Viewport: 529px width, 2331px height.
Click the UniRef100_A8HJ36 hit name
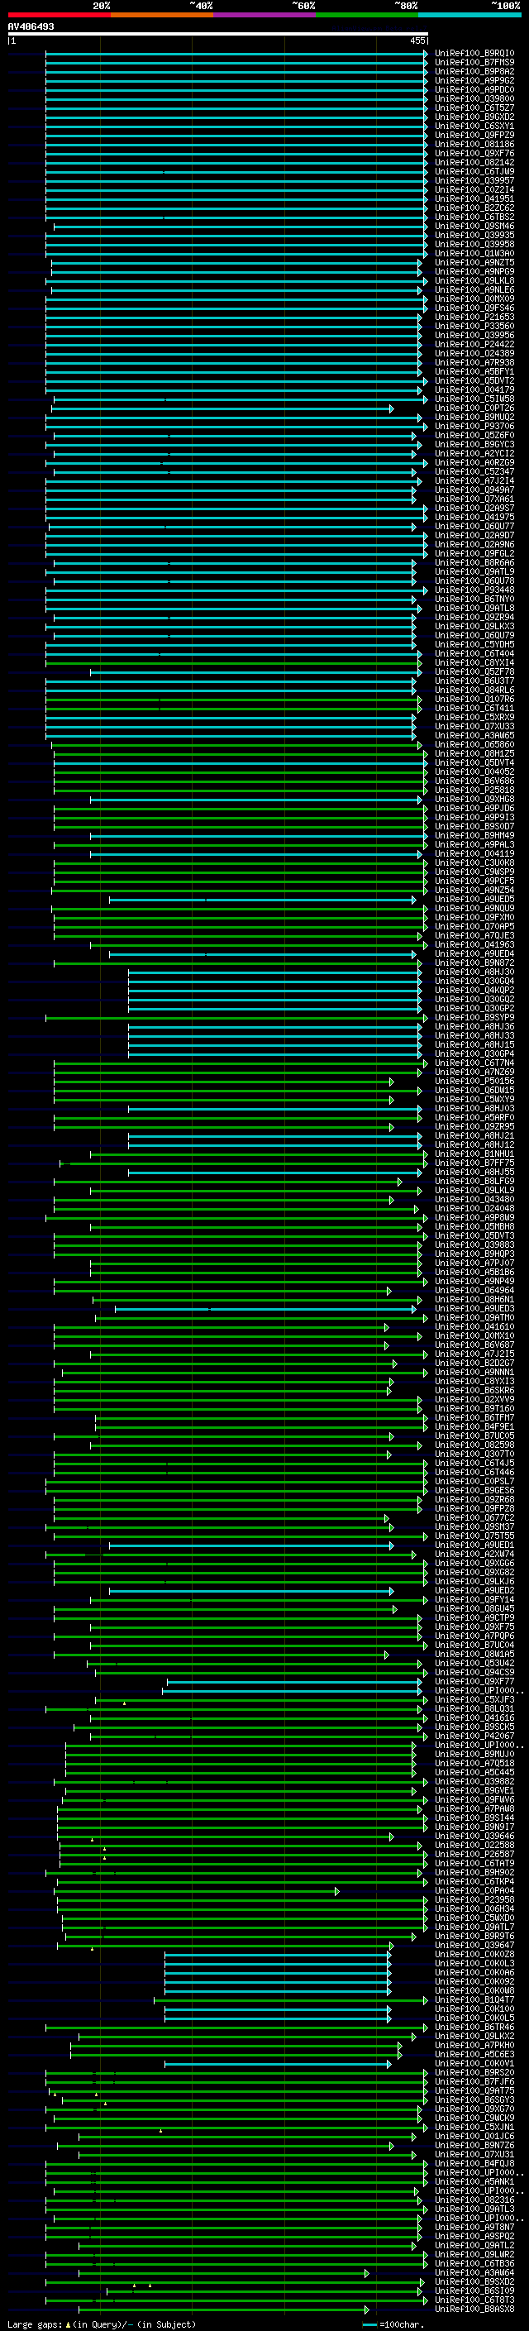tap(474, 1026)
